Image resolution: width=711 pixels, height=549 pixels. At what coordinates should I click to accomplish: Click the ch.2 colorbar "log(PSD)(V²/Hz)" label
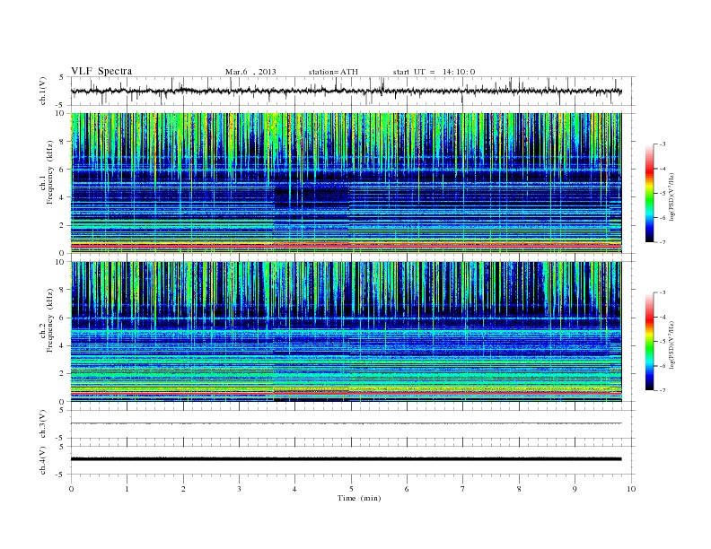click(x=671, y=345)
